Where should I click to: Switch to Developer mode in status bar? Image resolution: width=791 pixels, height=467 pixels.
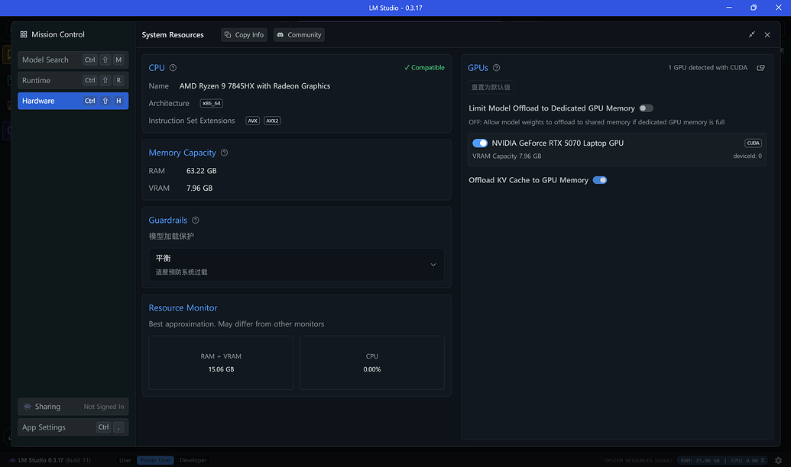tap(193, 460)
